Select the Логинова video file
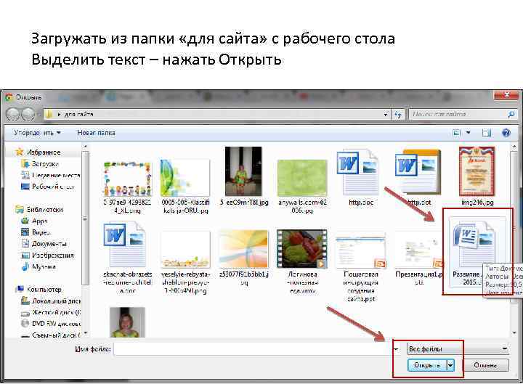523x392 pixels. tap(302, 261)
